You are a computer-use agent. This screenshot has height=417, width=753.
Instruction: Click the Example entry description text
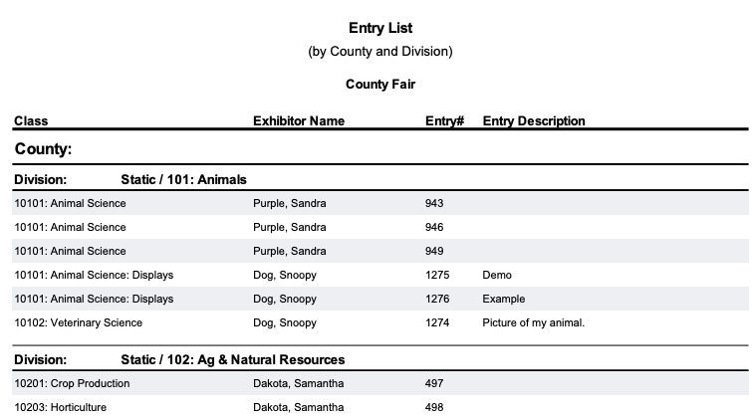pyautogui.click(x=503, y=299)
